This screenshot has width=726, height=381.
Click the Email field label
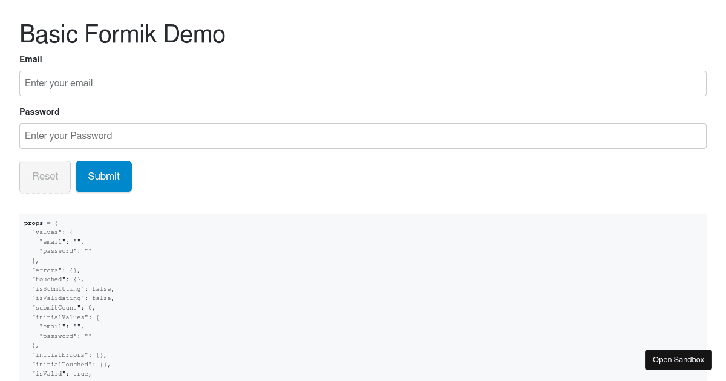pos(31,59)
